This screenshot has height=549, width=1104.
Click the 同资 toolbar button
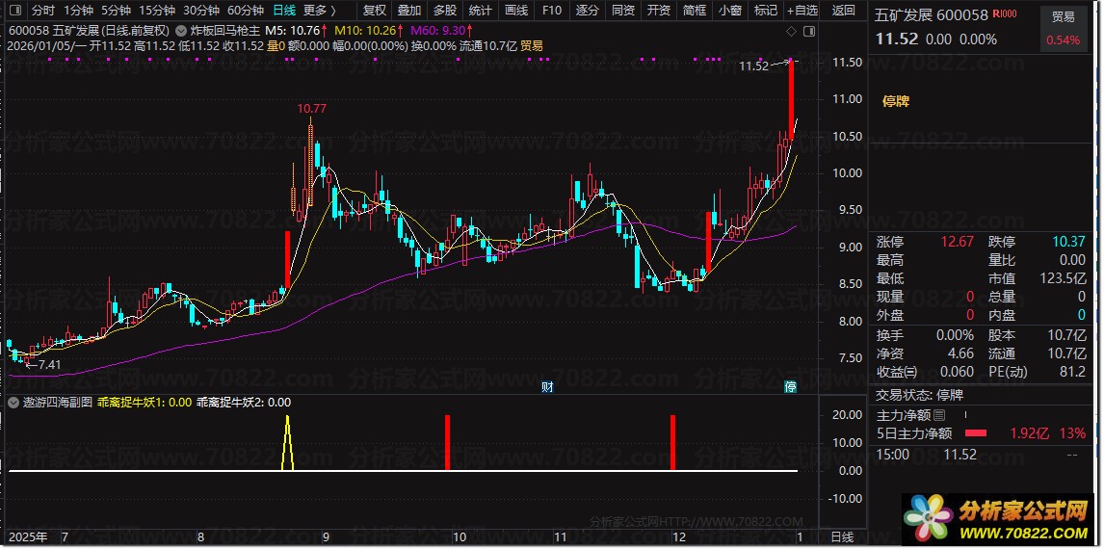tap(623, 11)
